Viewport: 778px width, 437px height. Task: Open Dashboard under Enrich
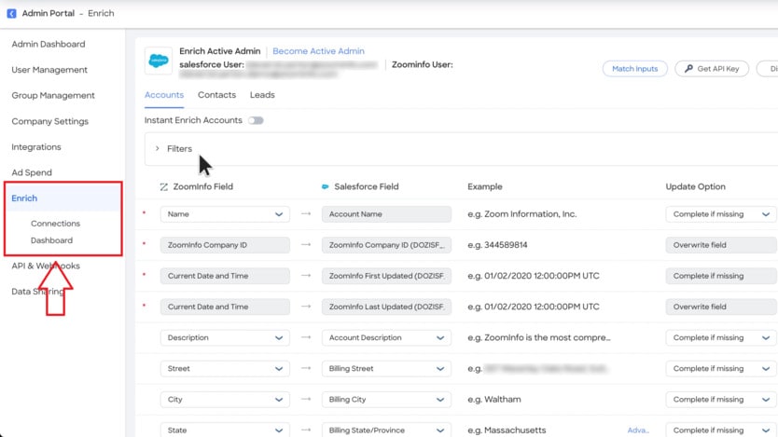tap(51, 240)
